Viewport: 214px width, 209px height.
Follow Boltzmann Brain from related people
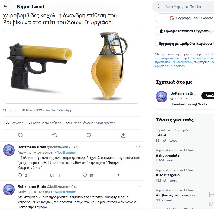coord(209,96)
